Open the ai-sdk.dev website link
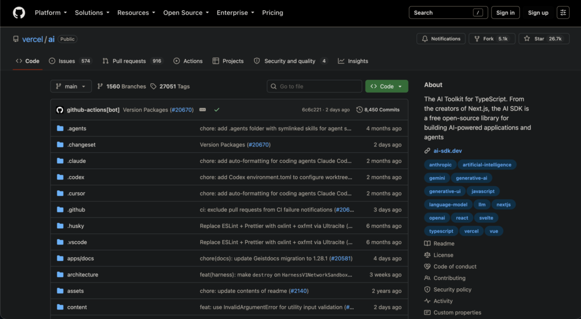 click(x=448, y=151)
